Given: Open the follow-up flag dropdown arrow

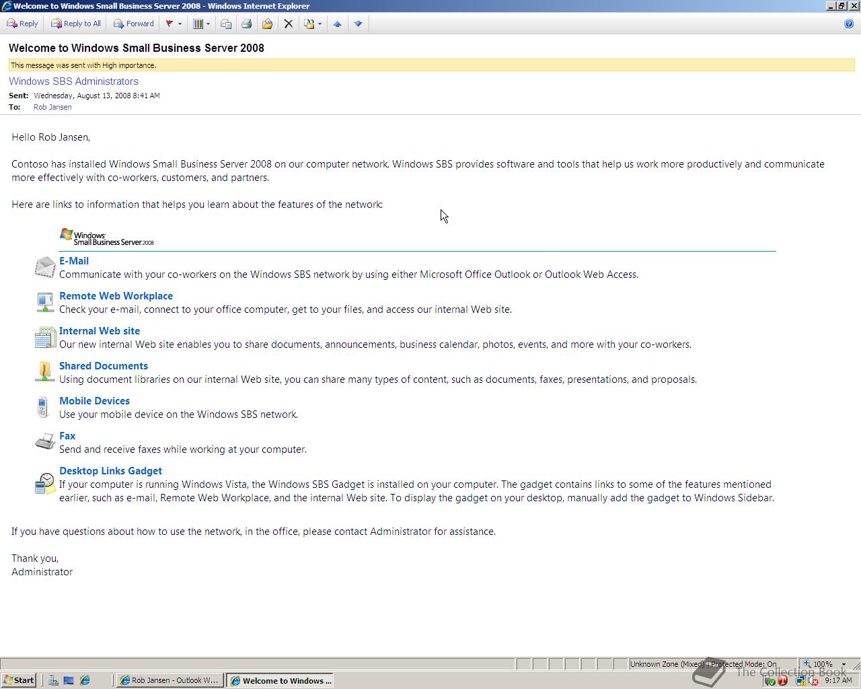Looking at the screenshot, I should 180,24.
